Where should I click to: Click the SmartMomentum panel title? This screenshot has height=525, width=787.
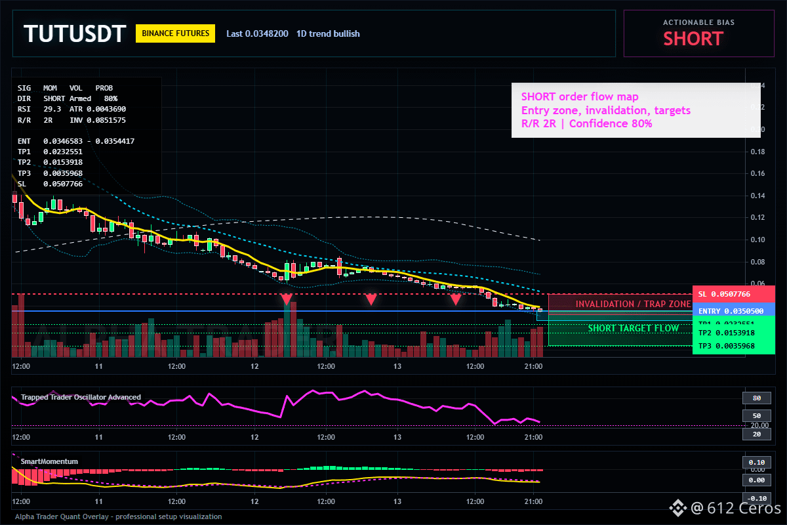(x=49, y=461)
